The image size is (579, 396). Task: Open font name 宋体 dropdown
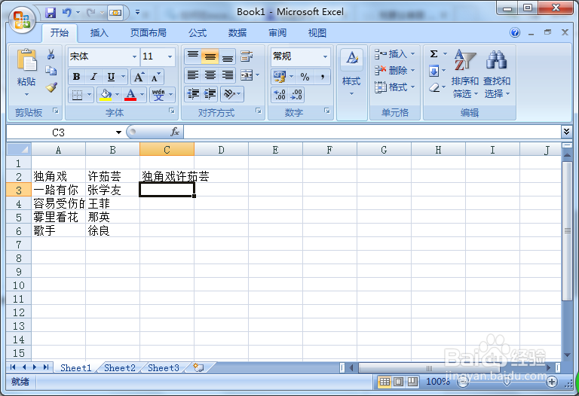click(134, 56)
